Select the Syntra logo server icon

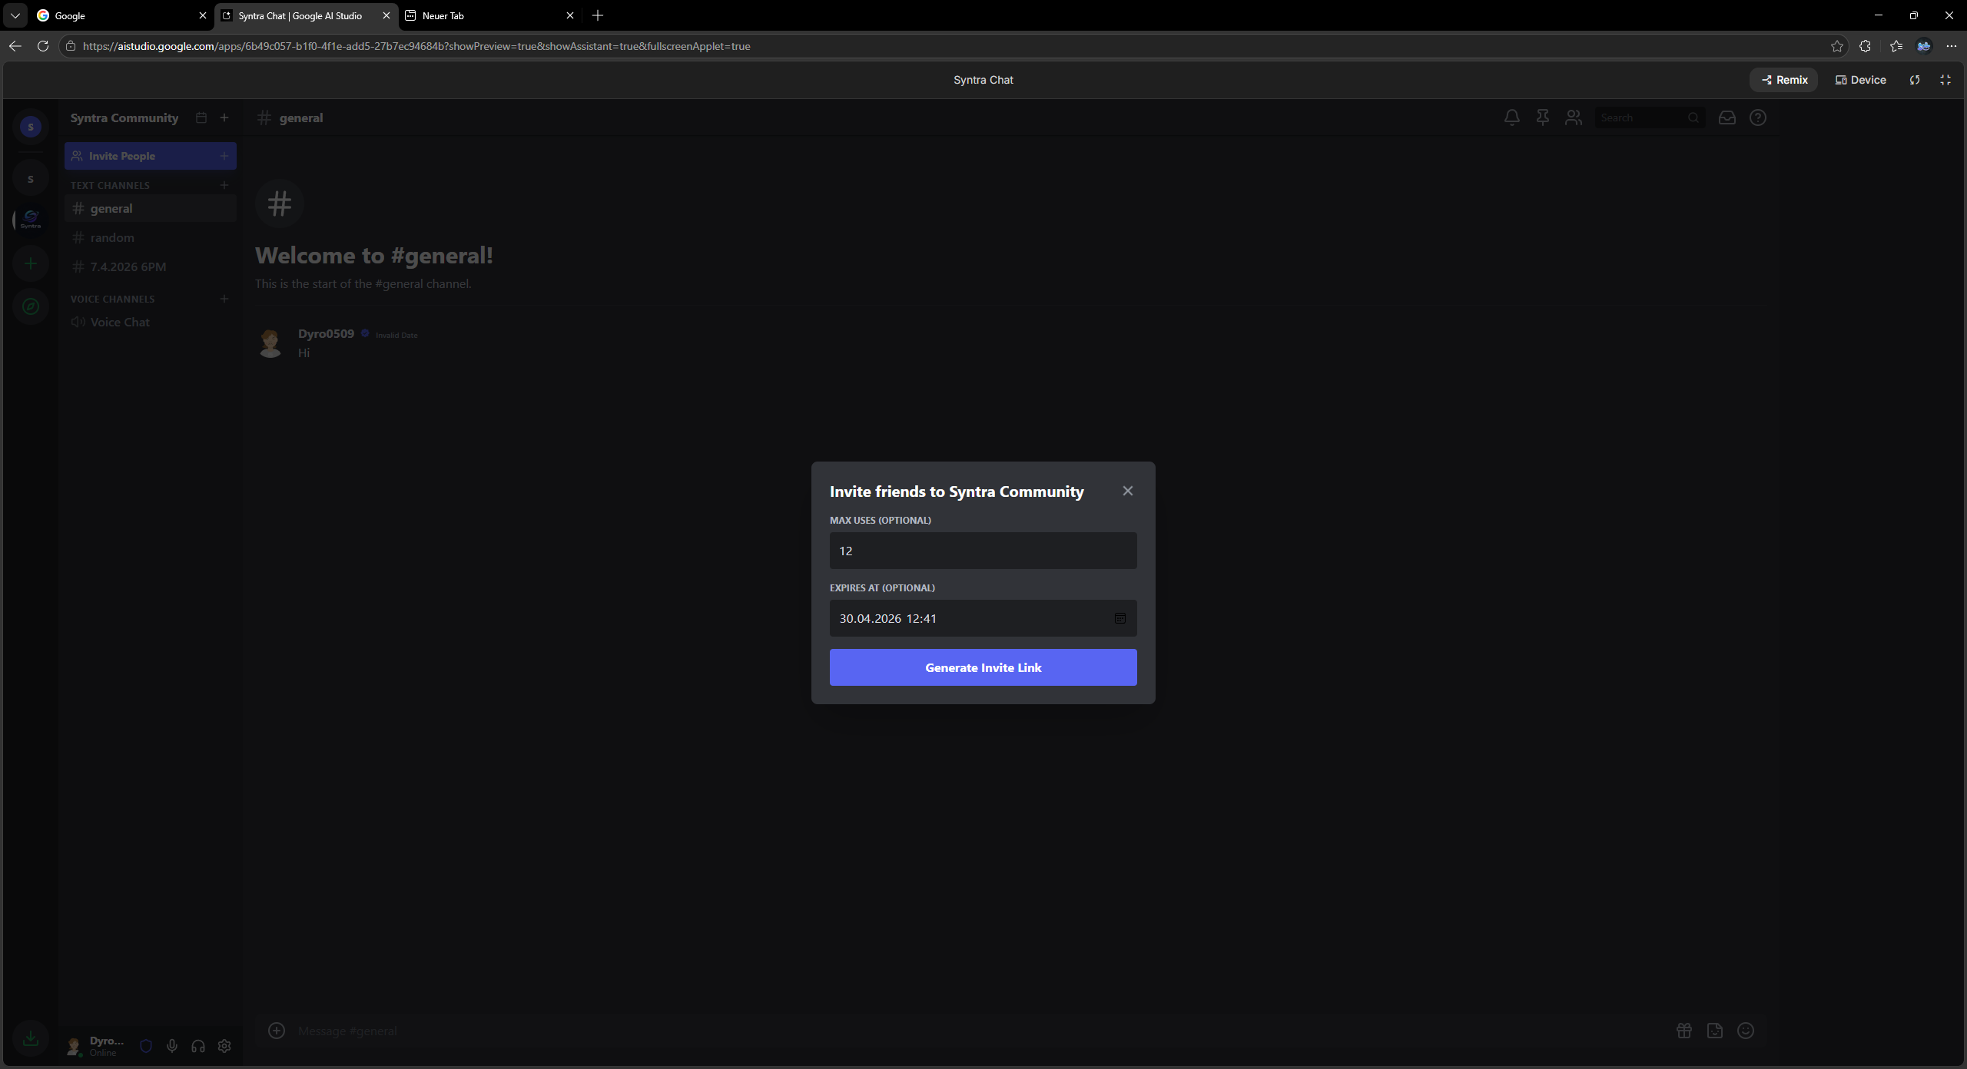pos(31,220)
